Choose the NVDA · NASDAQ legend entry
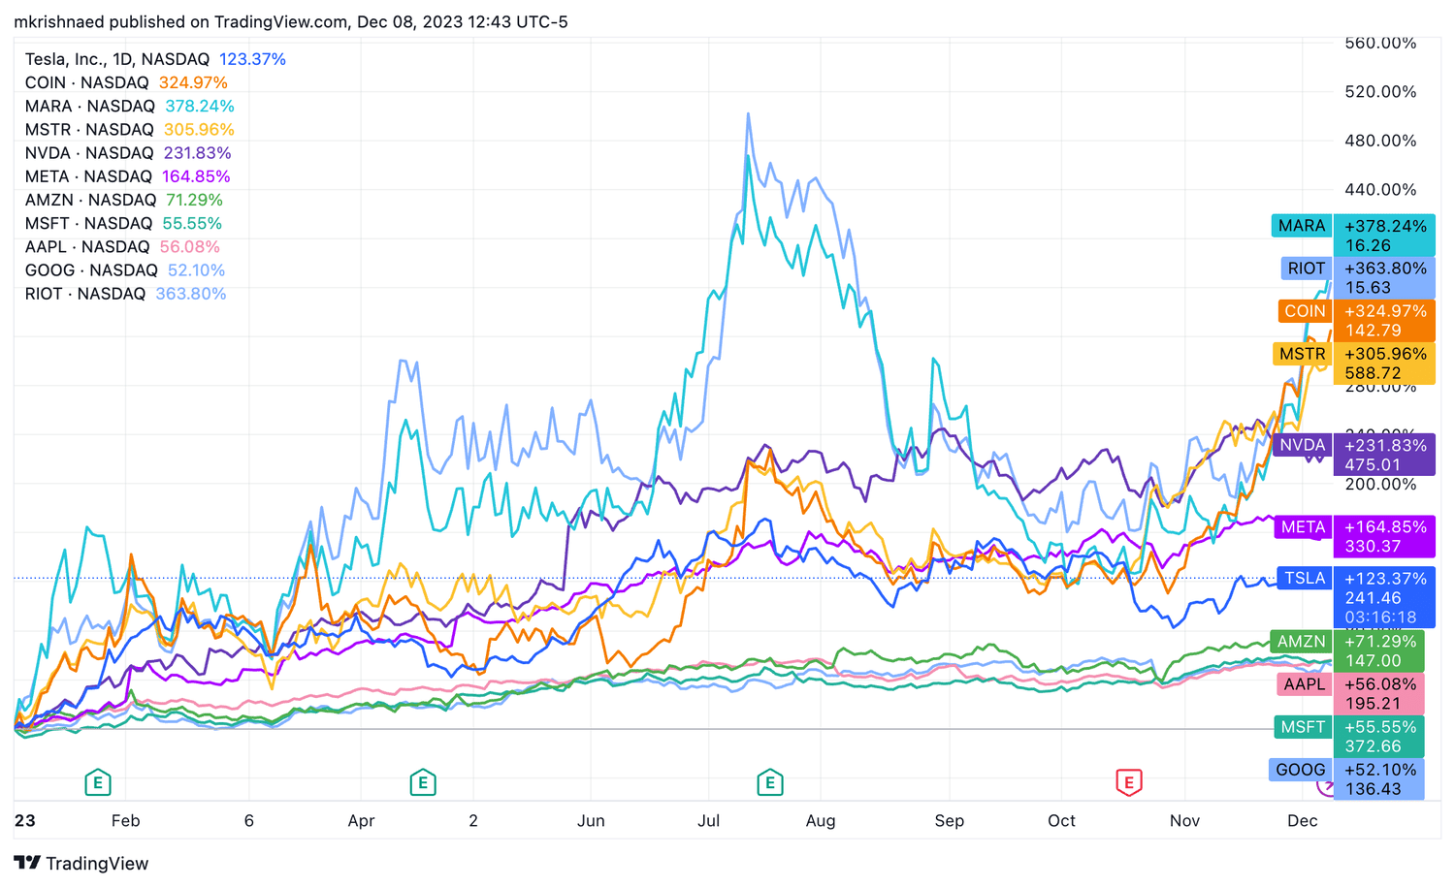This screenshot has width=1455, height=887. 89,153
